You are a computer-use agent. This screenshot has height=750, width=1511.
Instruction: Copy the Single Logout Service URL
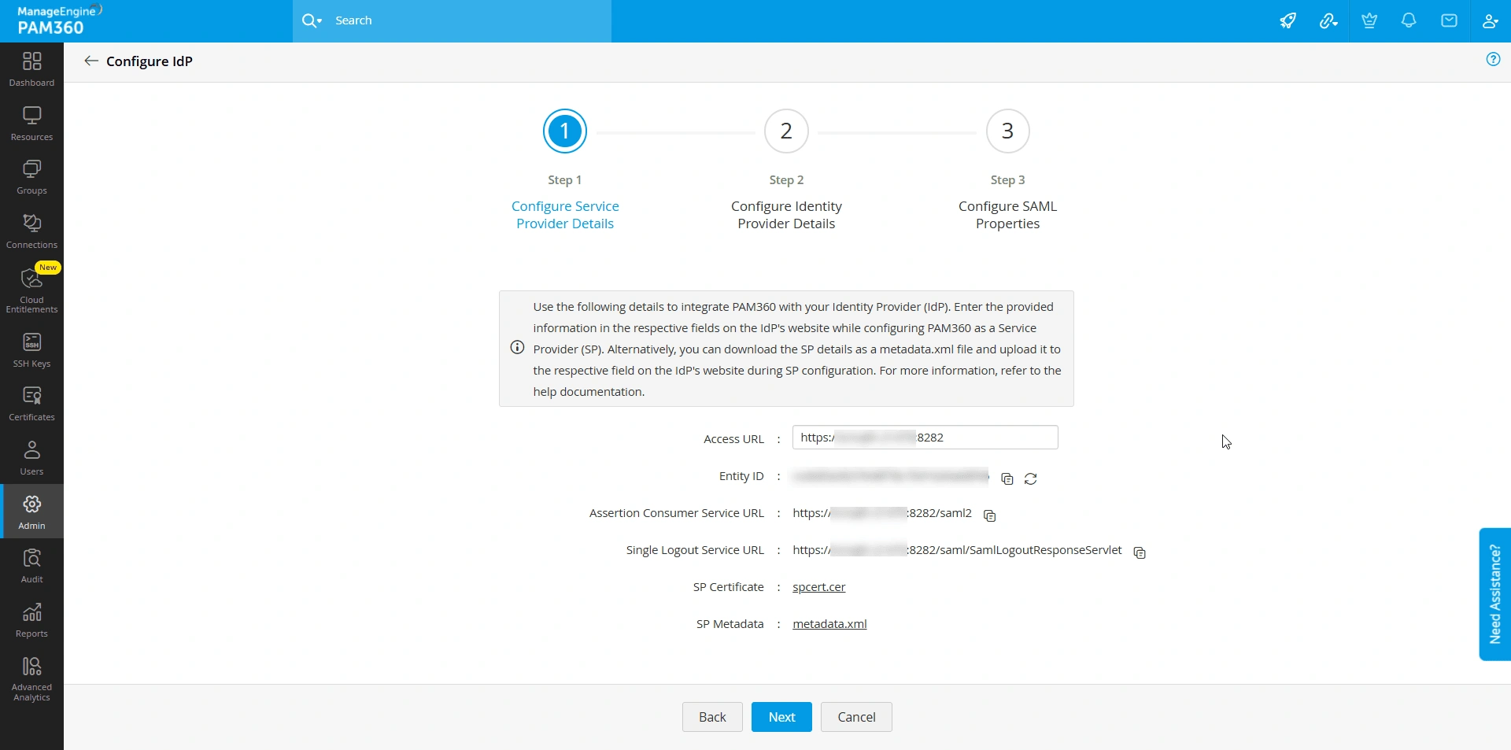coord(1139,552)
